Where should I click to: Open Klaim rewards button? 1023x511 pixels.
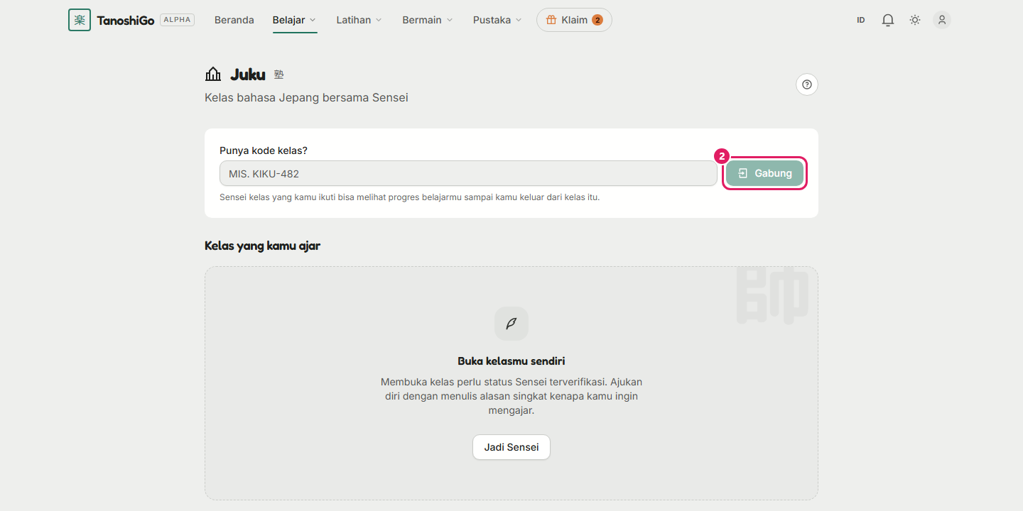[x=574, y=20]
